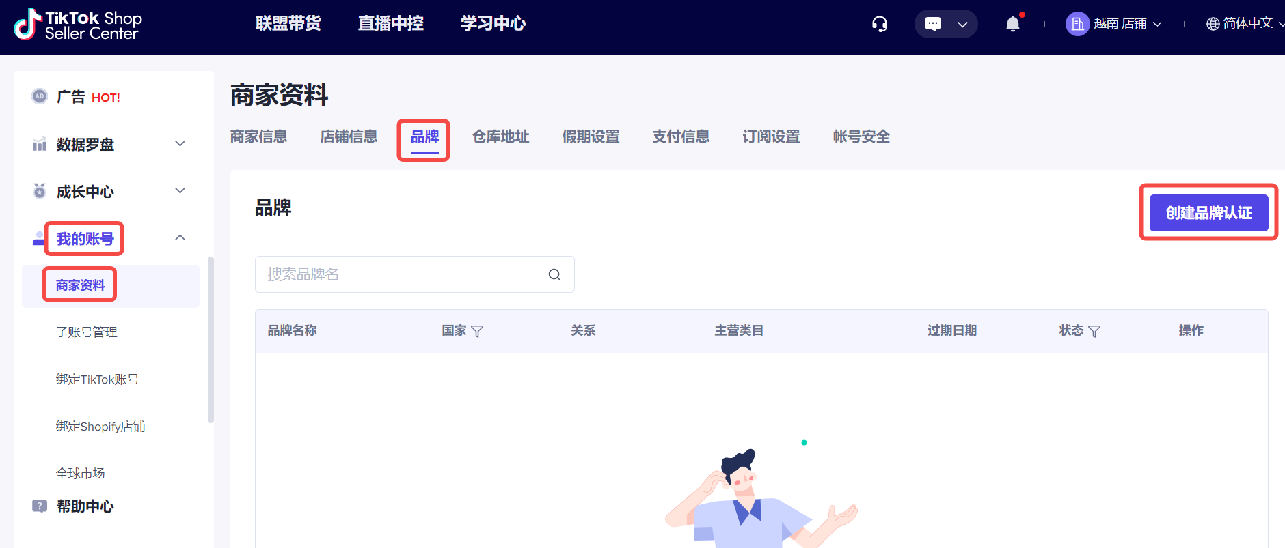
Task: Expand the chat dropdown arrow
Action: 962,25
